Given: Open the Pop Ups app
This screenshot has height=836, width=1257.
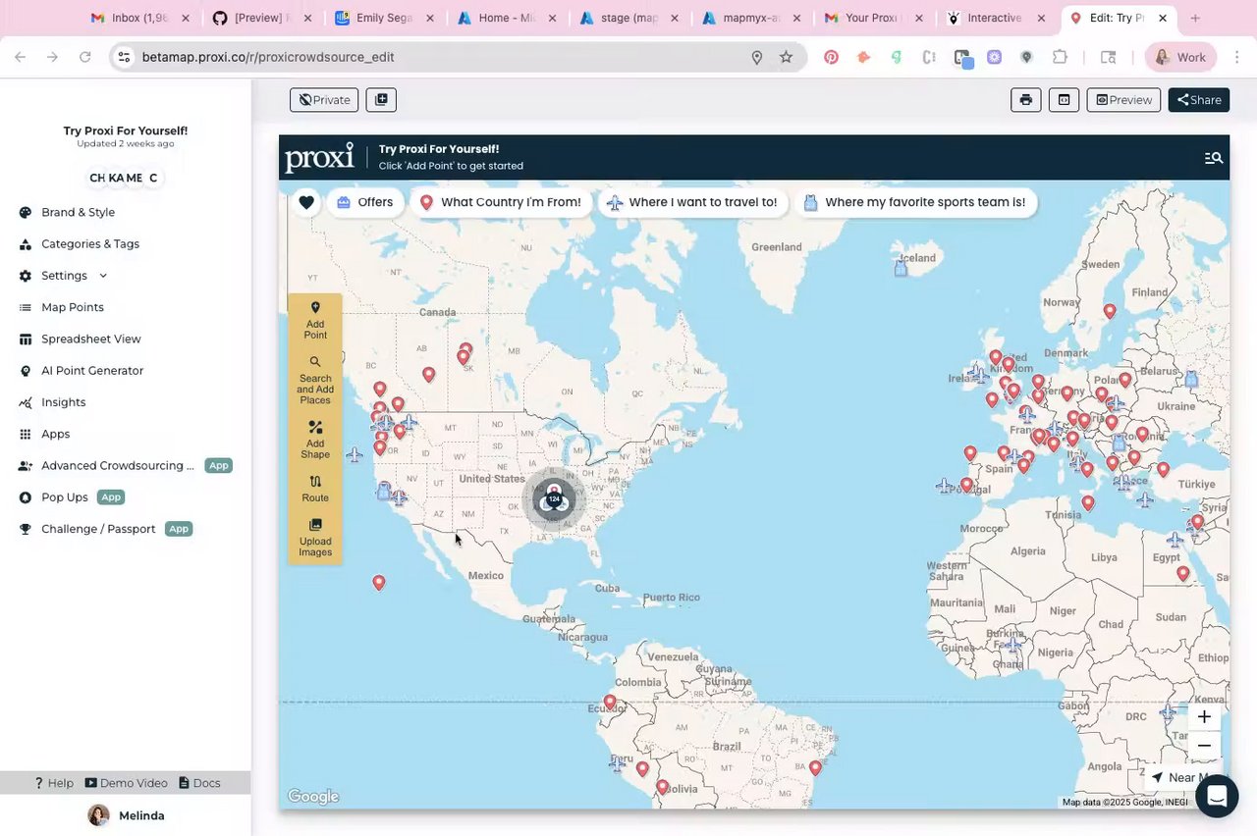Looking at the screenshot, I should tap(72, 497).
